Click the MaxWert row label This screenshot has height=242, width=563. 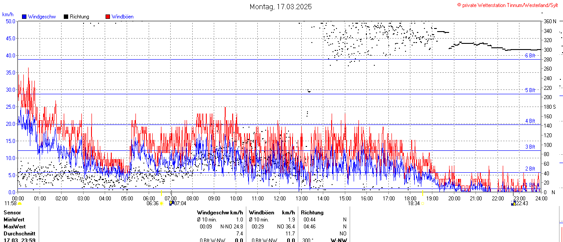click(x=15, y=227)
